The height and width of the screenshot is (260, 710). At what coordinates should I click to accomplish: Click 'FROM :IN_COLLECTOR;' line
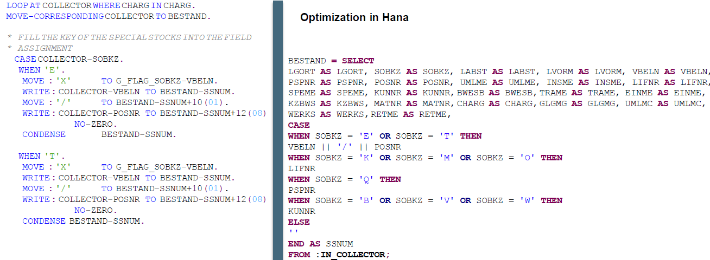coord(339,255)
